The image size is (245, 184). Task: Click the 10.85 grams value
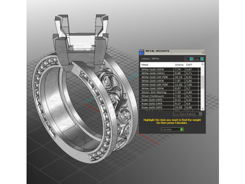pos(179,107)
